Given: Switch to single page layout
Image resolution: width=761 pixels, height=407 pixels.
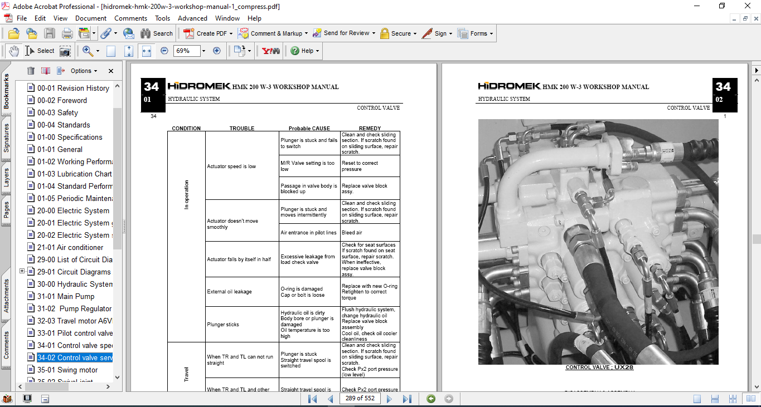Looking at the screenshot, I should 697,399.
